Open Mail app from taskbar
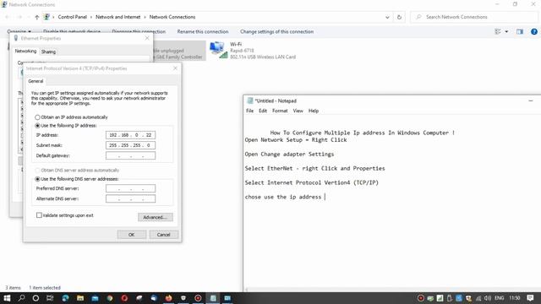541x304 pixels. click(95, 298)
